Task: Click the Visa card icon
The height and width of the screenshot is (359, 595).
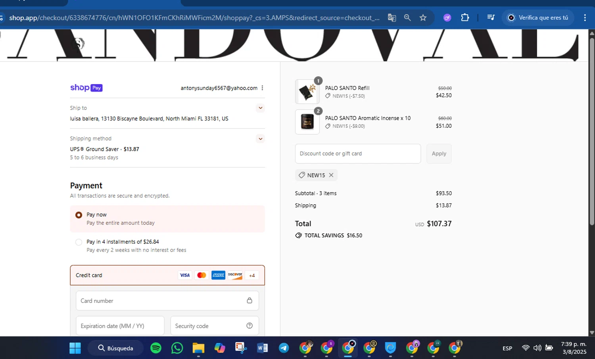Action: (185, 275)
